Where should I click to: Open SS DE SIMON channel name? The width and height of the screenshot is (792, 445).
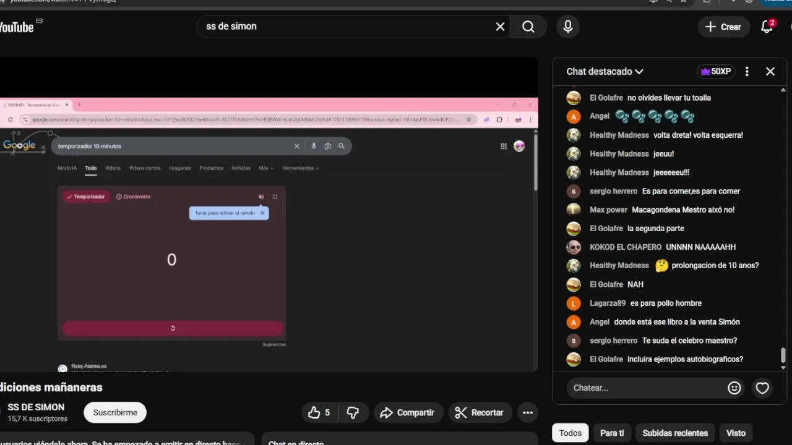point(36,407)
